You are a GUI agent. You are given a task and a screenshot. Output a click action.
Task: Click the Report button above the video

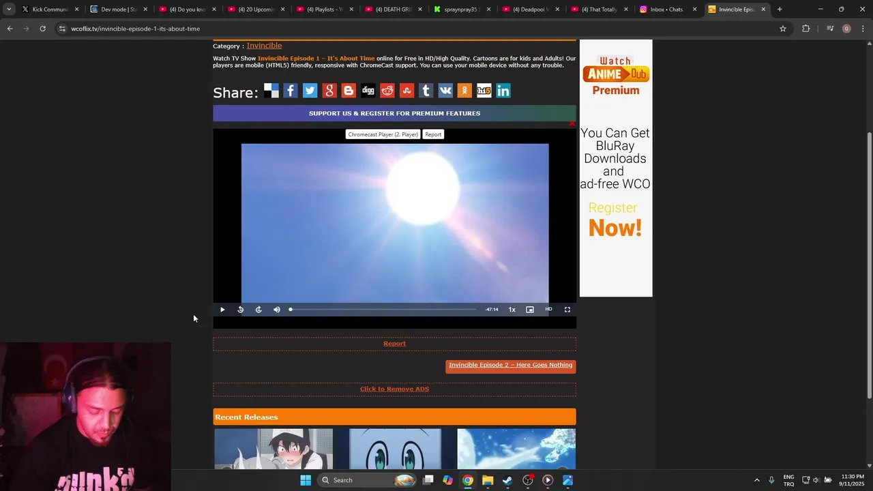coord(433,134)
